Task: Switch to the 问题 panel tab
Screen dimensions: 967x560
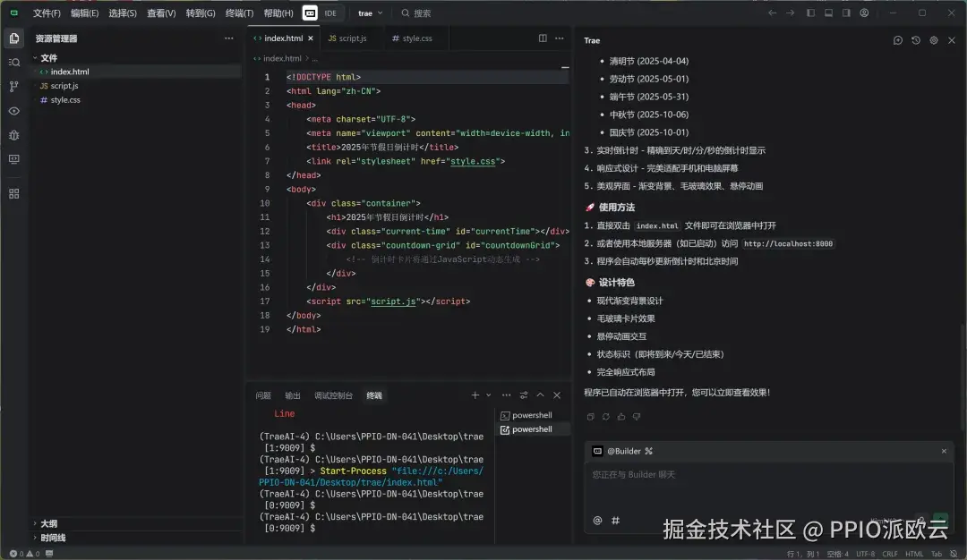Action: click(263, 395)
